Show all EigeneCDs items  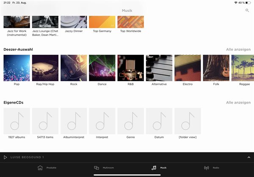pyautogui.click(x=238, y=102)
